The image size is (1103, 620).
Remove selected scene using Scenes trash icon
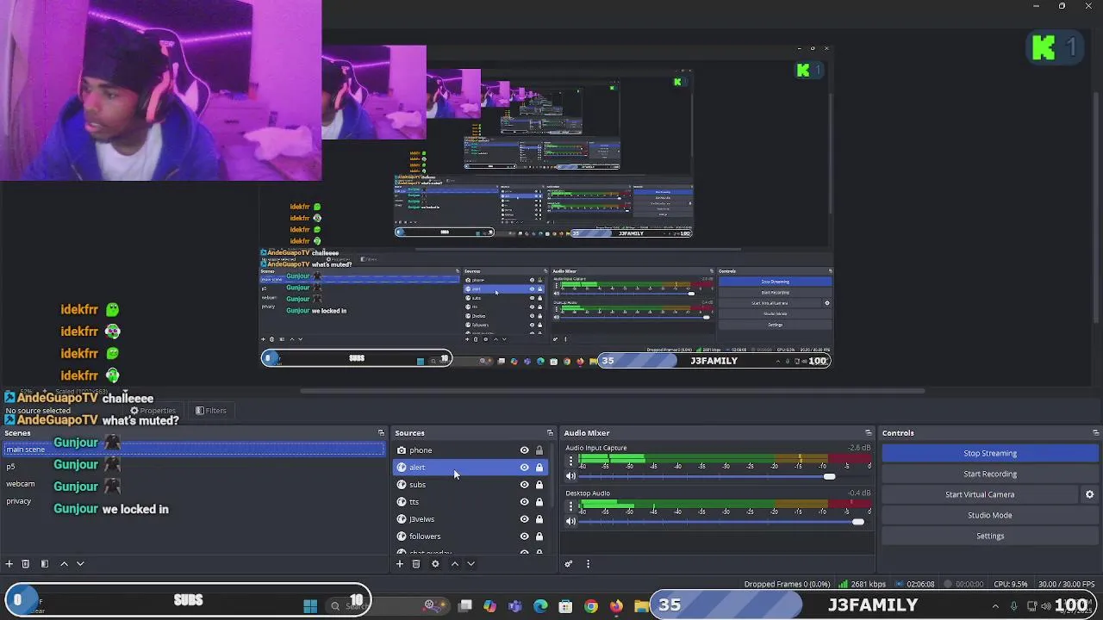(x=26, y=564)
